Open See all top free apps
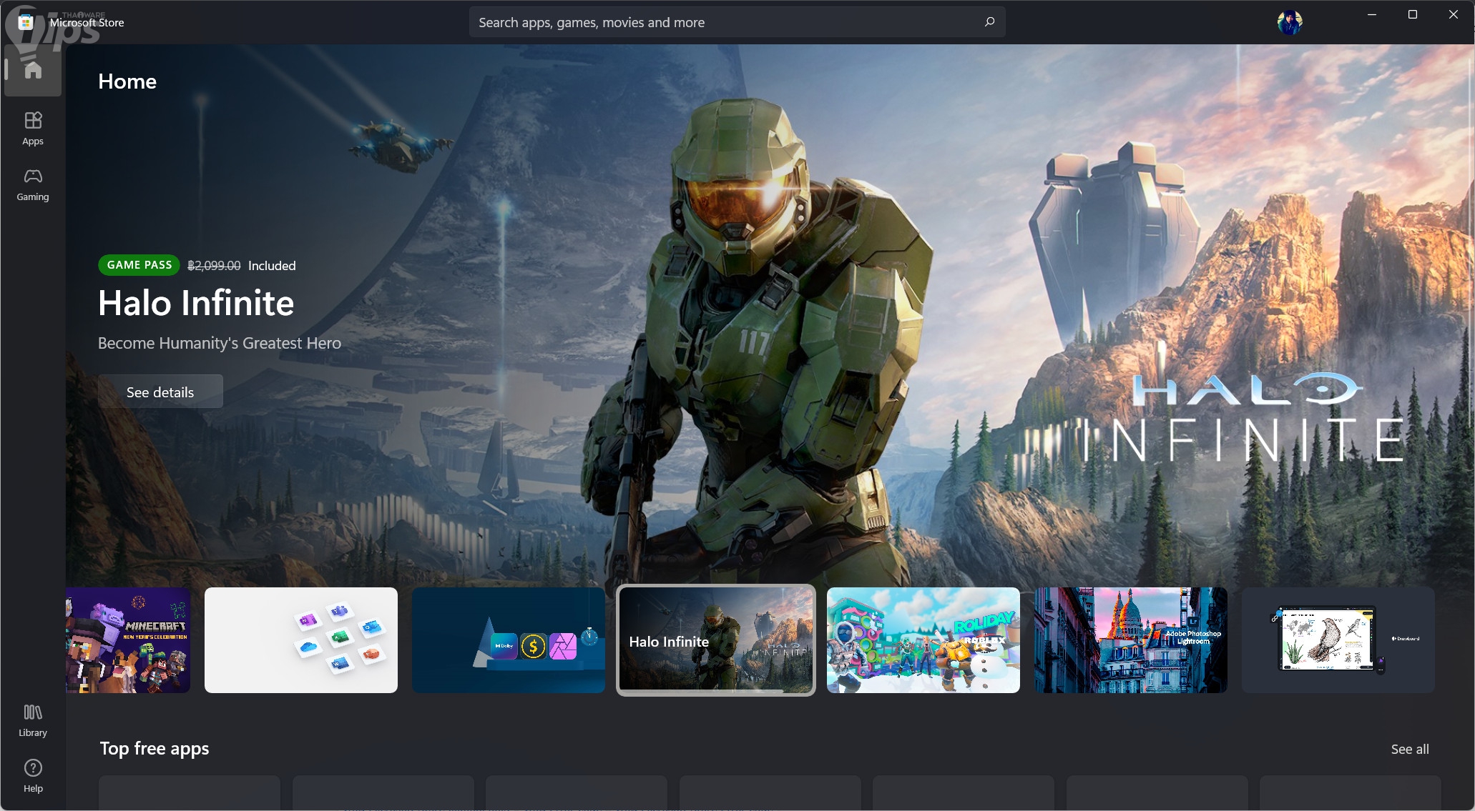Screen dimensions: 1475x811 [1409, 749]
